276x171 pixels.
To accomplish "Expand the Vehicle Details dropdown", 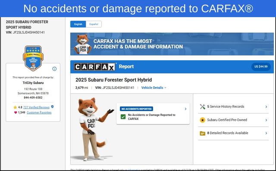I will click(x=154, y=88).
